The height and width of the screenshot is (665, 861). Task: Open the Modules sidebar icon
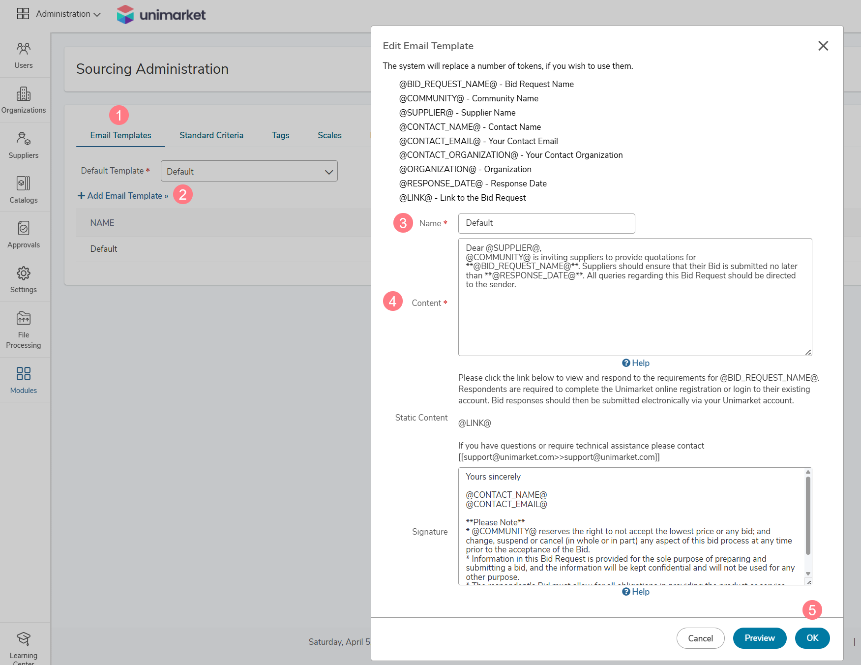click(24, 380)
